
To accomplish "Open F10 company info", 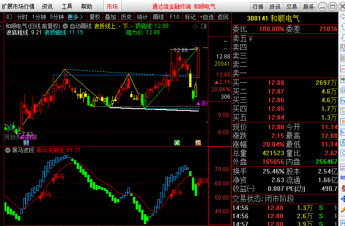I will (x=175, y=17).
